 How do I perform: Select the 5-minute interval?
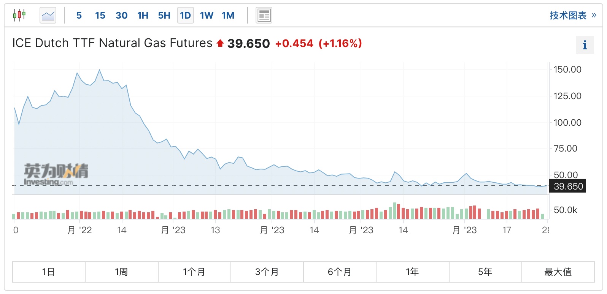79,15
